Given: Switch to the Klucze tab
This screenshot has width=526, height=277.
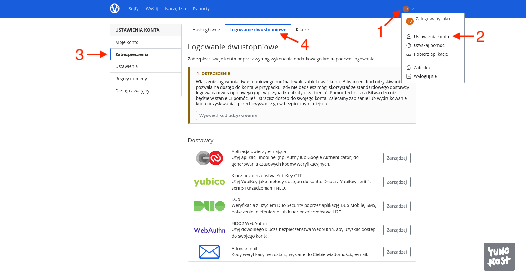Looking at the screenshot, I should pos(302,30).
